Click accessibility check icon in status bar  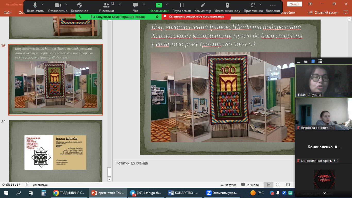click(x=27, y=185)
